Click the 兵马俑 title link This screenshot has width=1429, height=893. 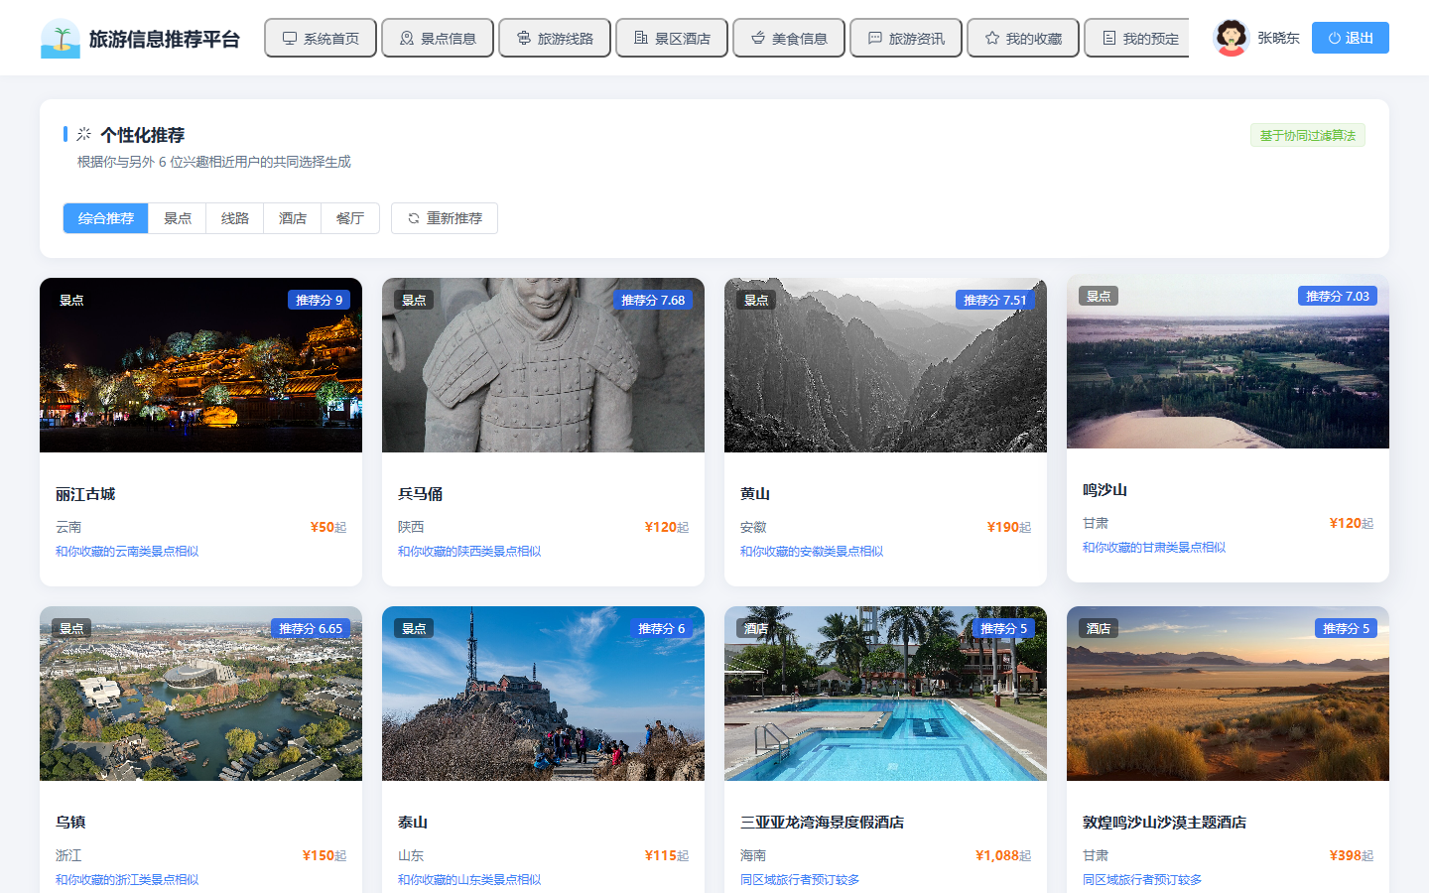point(421,494)
